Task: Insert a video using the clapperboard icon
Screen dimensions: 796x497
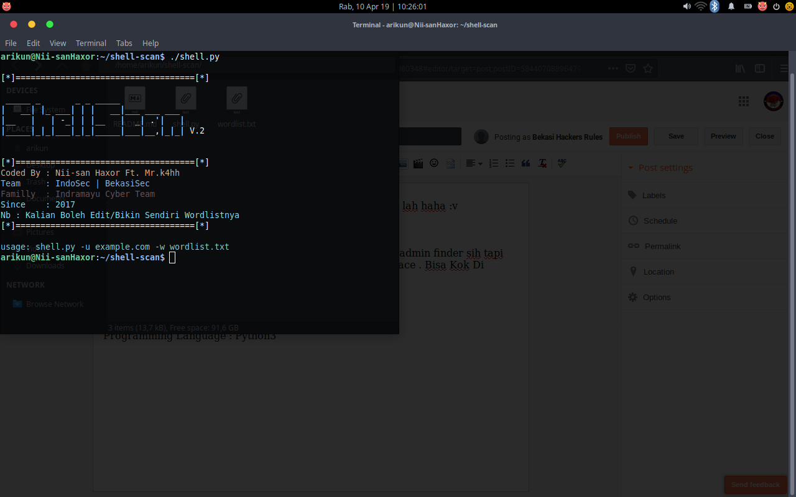Action: (x=418, y=163)
